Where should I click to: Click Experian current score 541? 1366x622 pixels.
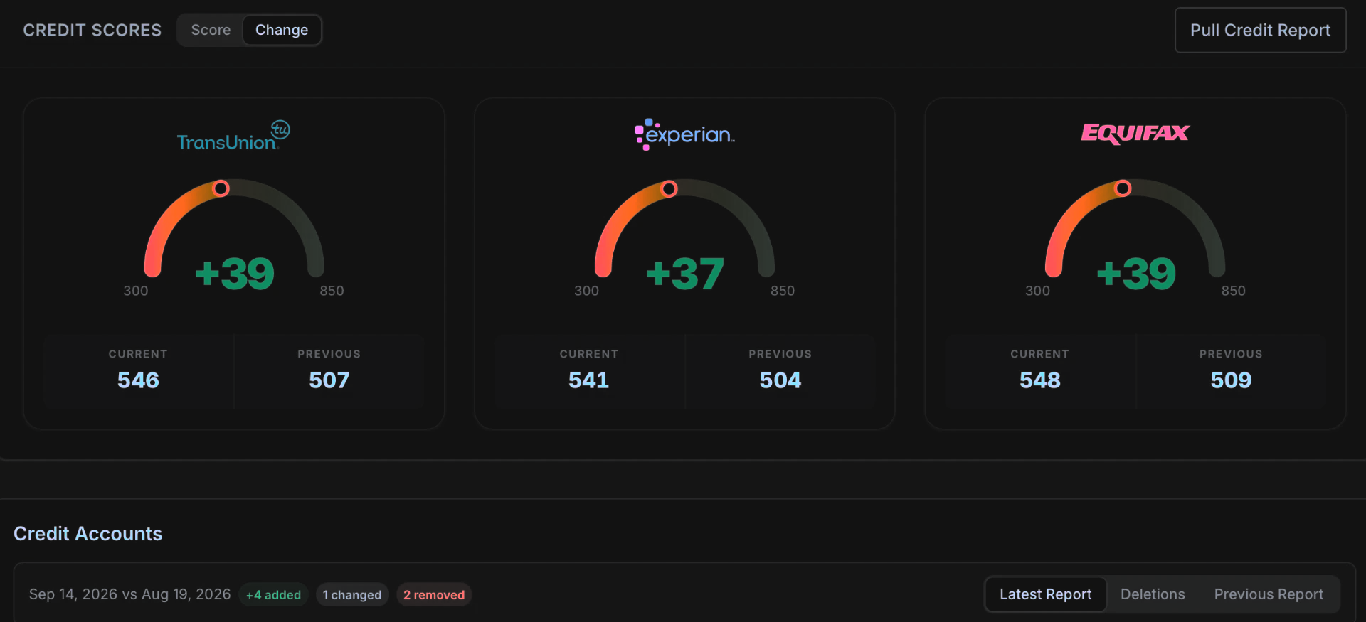(588, 380)
